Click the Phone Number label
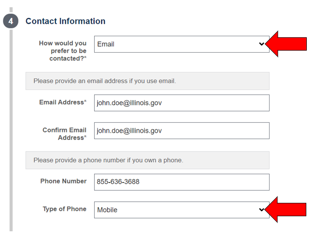 click(x=63, y=181)
